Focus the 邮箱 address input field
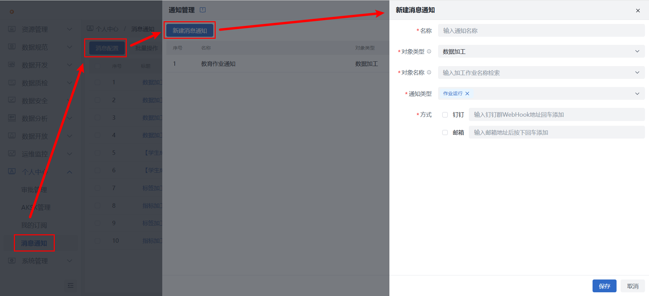 (x=557, y=132)
